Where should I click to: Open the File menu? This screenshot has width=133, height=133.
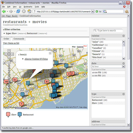(4, 7)
